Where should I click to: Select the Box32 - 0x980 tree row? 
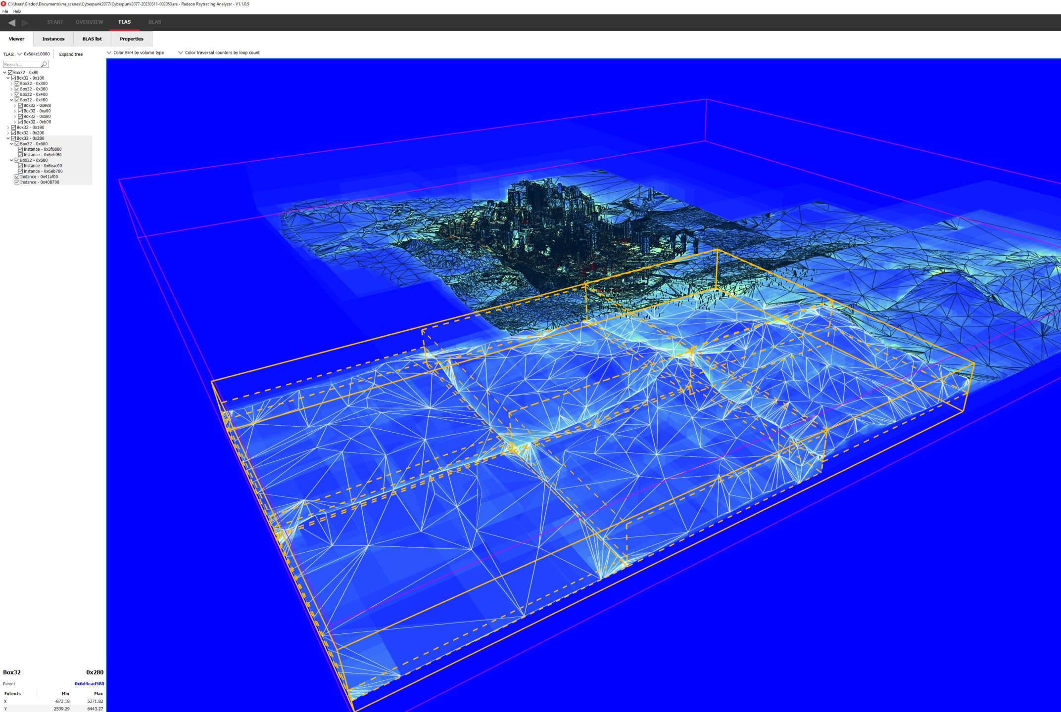point(37,105)
